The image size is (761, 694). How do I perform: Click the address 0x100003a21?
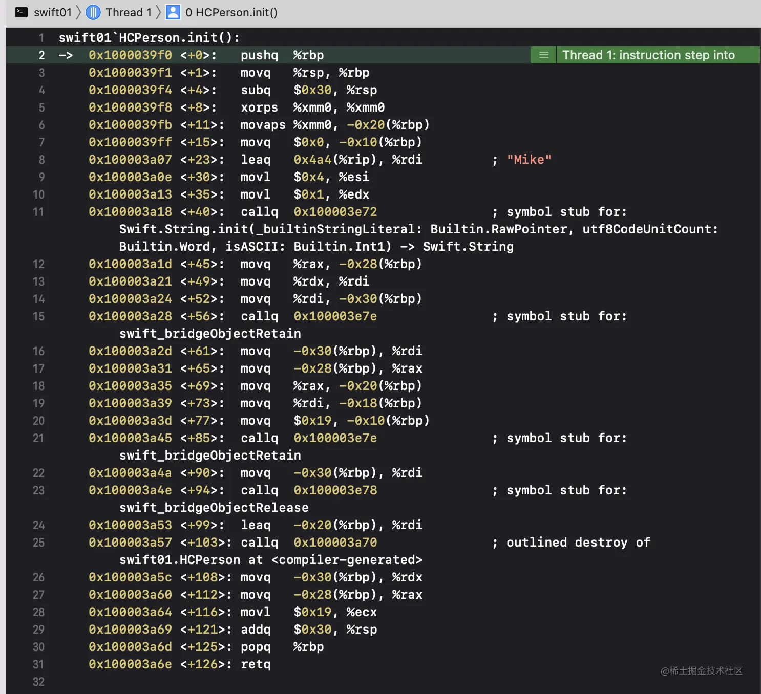pyautogui.click(x=130, y=281)
